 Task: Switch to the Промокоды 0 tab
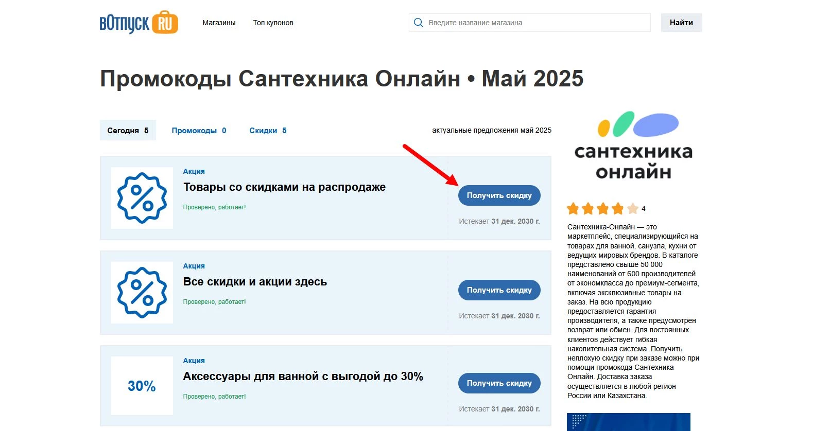click(199, 131)
